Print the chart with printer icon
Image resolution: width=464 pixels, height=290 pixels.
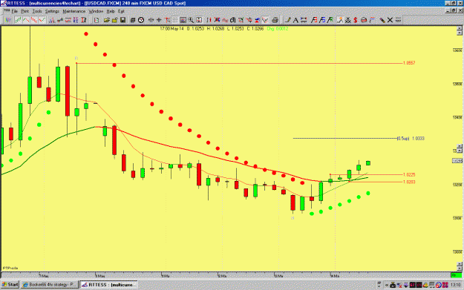275,20
